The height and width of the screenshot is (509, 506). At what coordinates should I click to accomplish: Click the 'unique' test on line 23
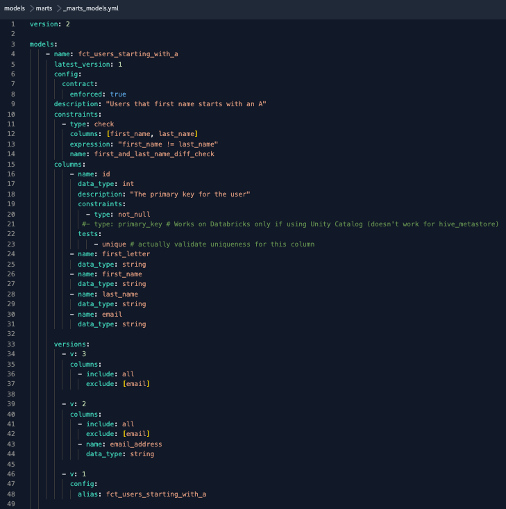[115, 244]
